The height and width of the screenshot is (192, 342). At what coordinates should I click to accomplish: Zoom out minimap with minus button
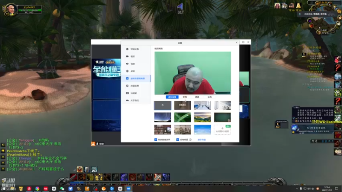333,31
